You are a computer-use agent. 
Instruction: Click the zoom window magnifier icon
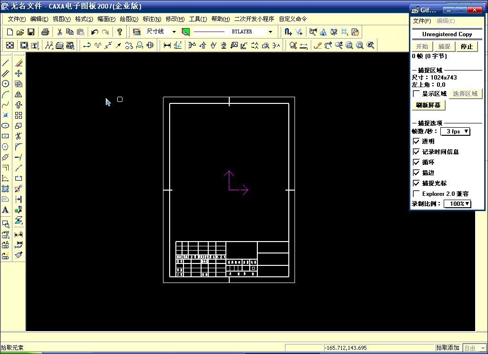click(349, 45)
